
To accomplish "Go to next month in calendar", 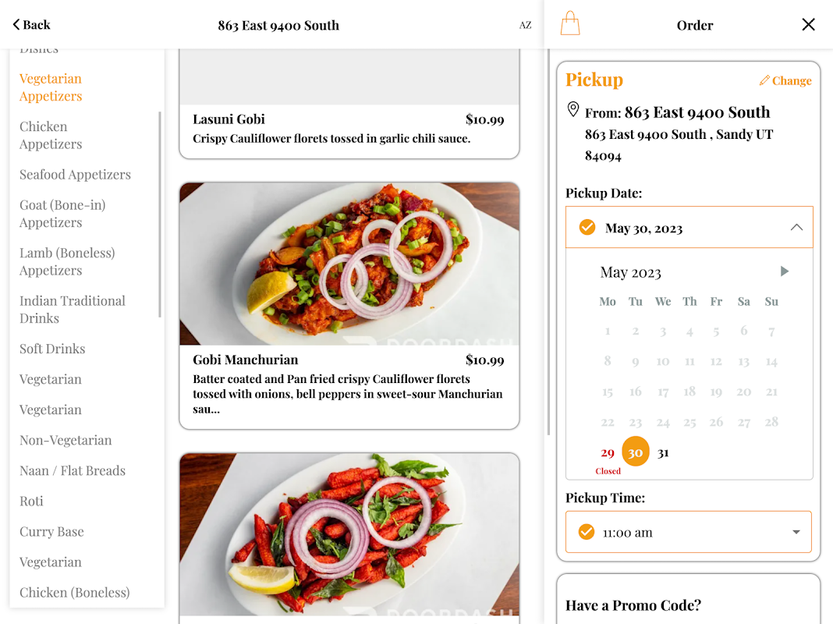I will click(785, 271).
